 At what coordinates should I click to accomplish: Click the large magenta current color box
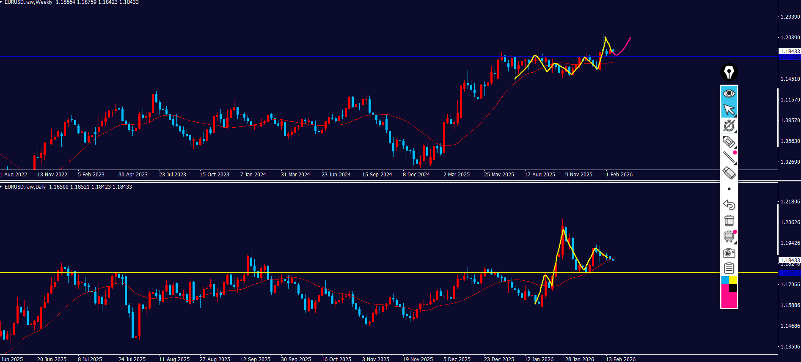coord(729,300)
